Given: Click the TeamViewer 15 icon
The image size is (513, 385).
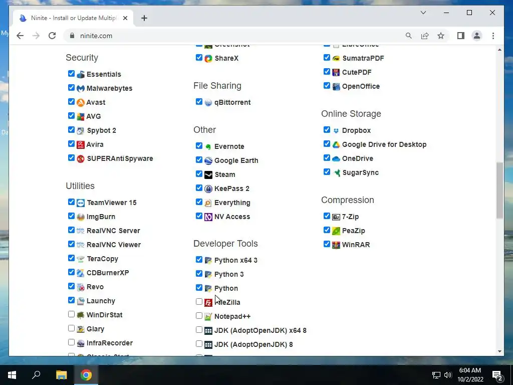Looking at the screenshot, I should [81, 203].
